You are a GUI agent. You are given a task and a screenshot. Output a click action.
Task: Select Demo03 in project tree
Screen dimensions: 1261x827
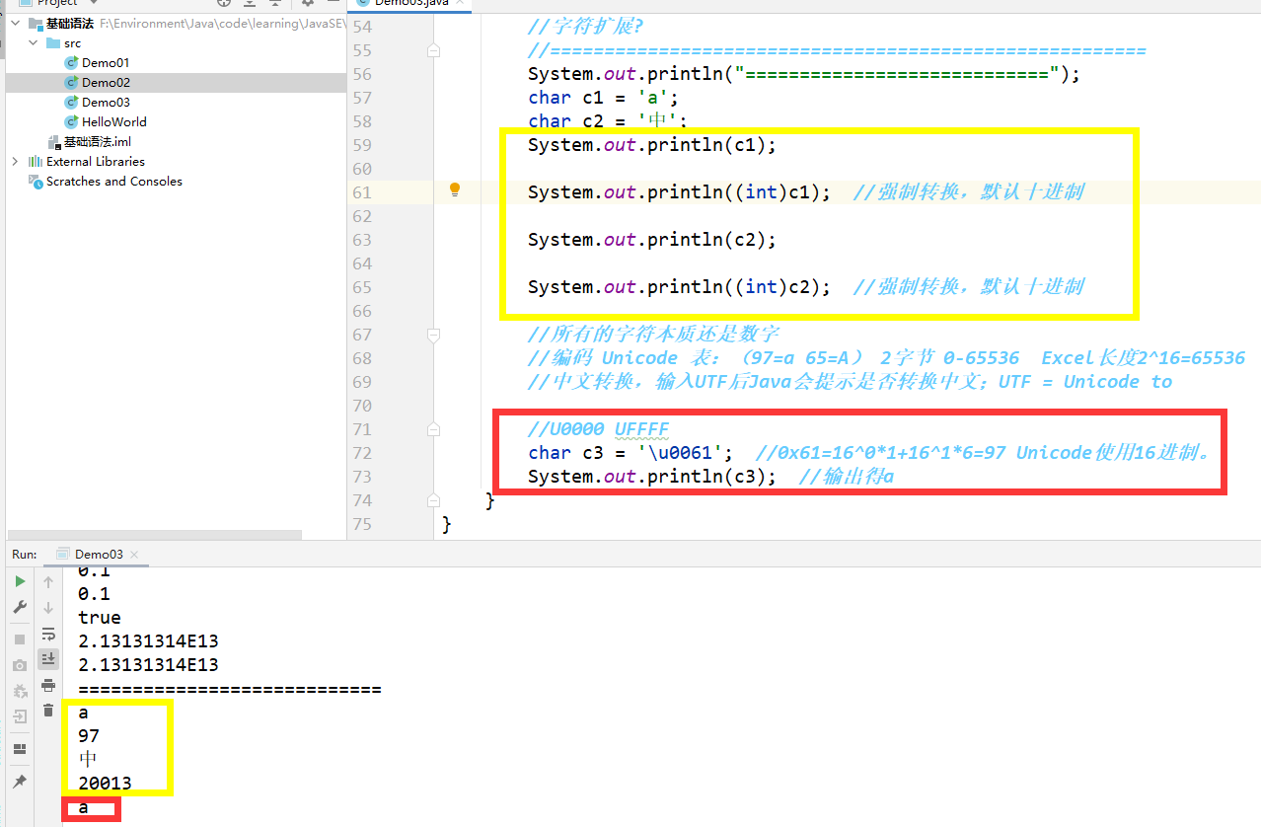pyautogui.click(x=106, y=102)
